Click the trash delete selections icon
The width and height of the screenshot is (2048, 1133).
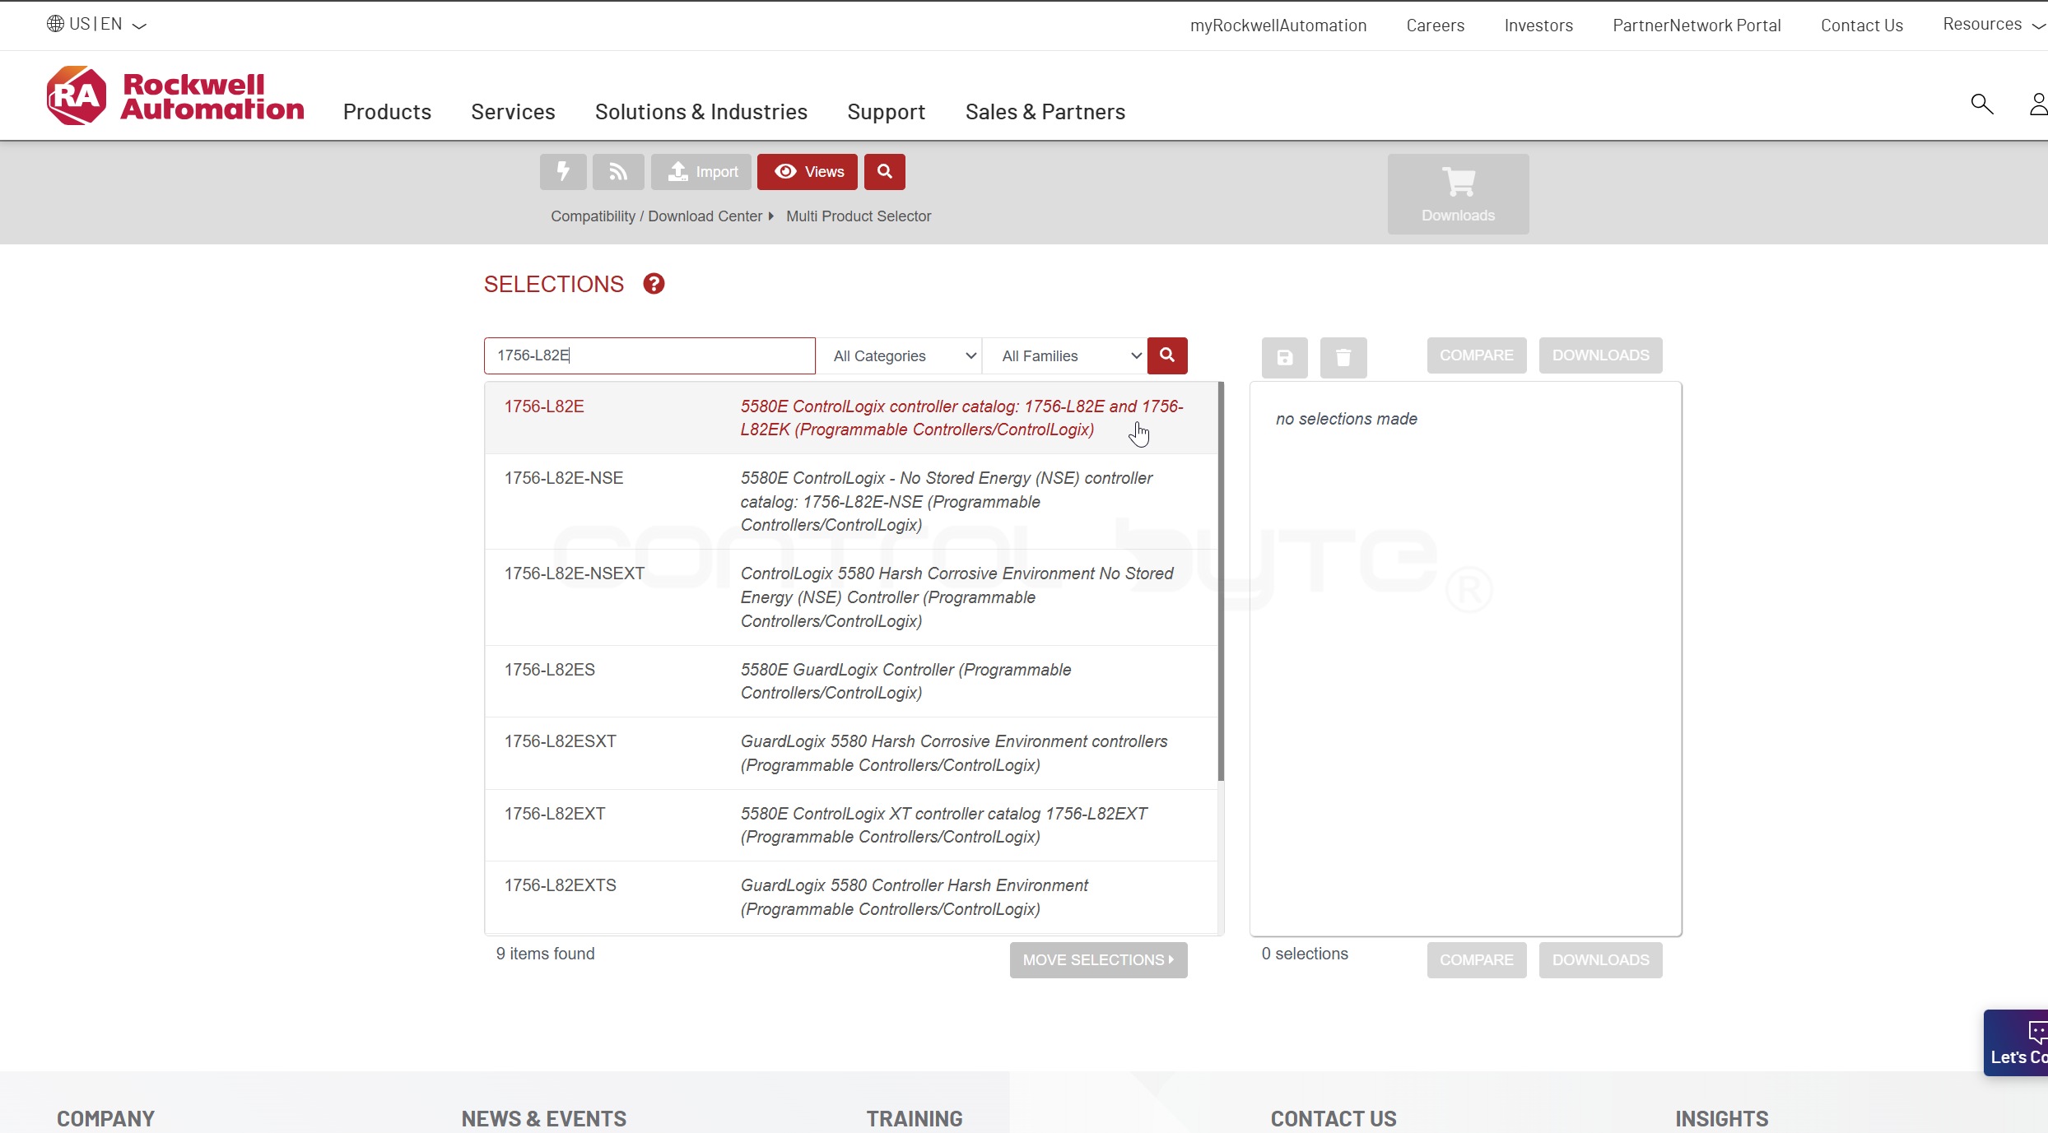pyautogui.click(x=1343, y=357)
